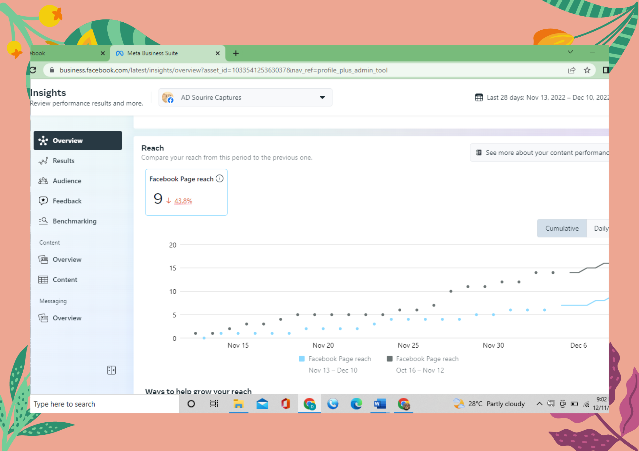Screen dimensions: 639x451
Task: Click the Audience people icon in sidebar
Action: click(x=43, y=181)
